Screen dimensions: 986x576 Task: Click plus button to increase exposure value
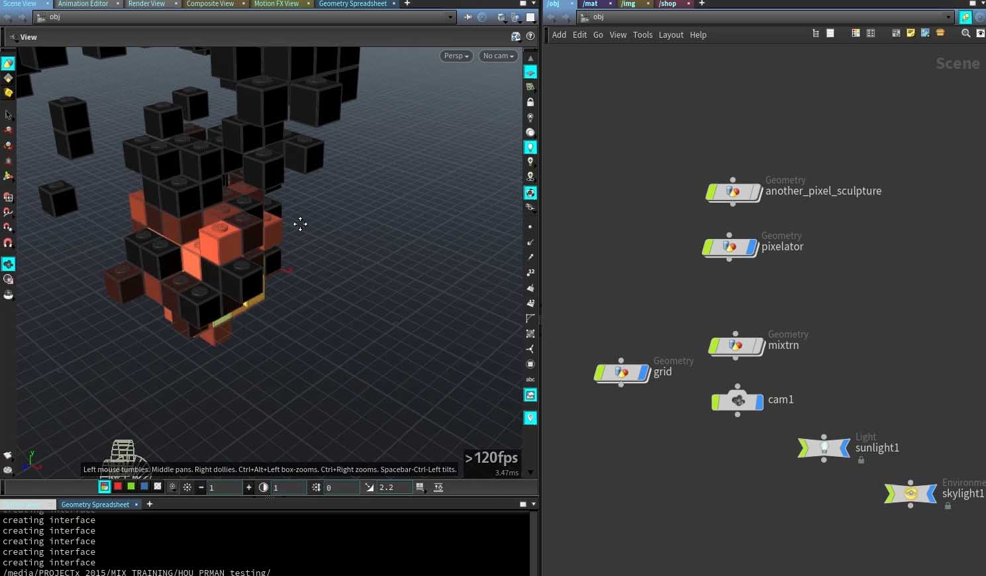pos(249,487)
